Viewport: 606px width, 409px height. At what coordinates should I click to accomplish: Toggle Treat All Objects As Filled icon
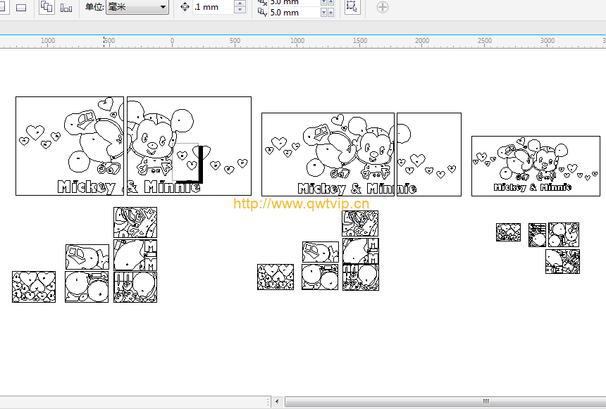[x=352, y=6]
